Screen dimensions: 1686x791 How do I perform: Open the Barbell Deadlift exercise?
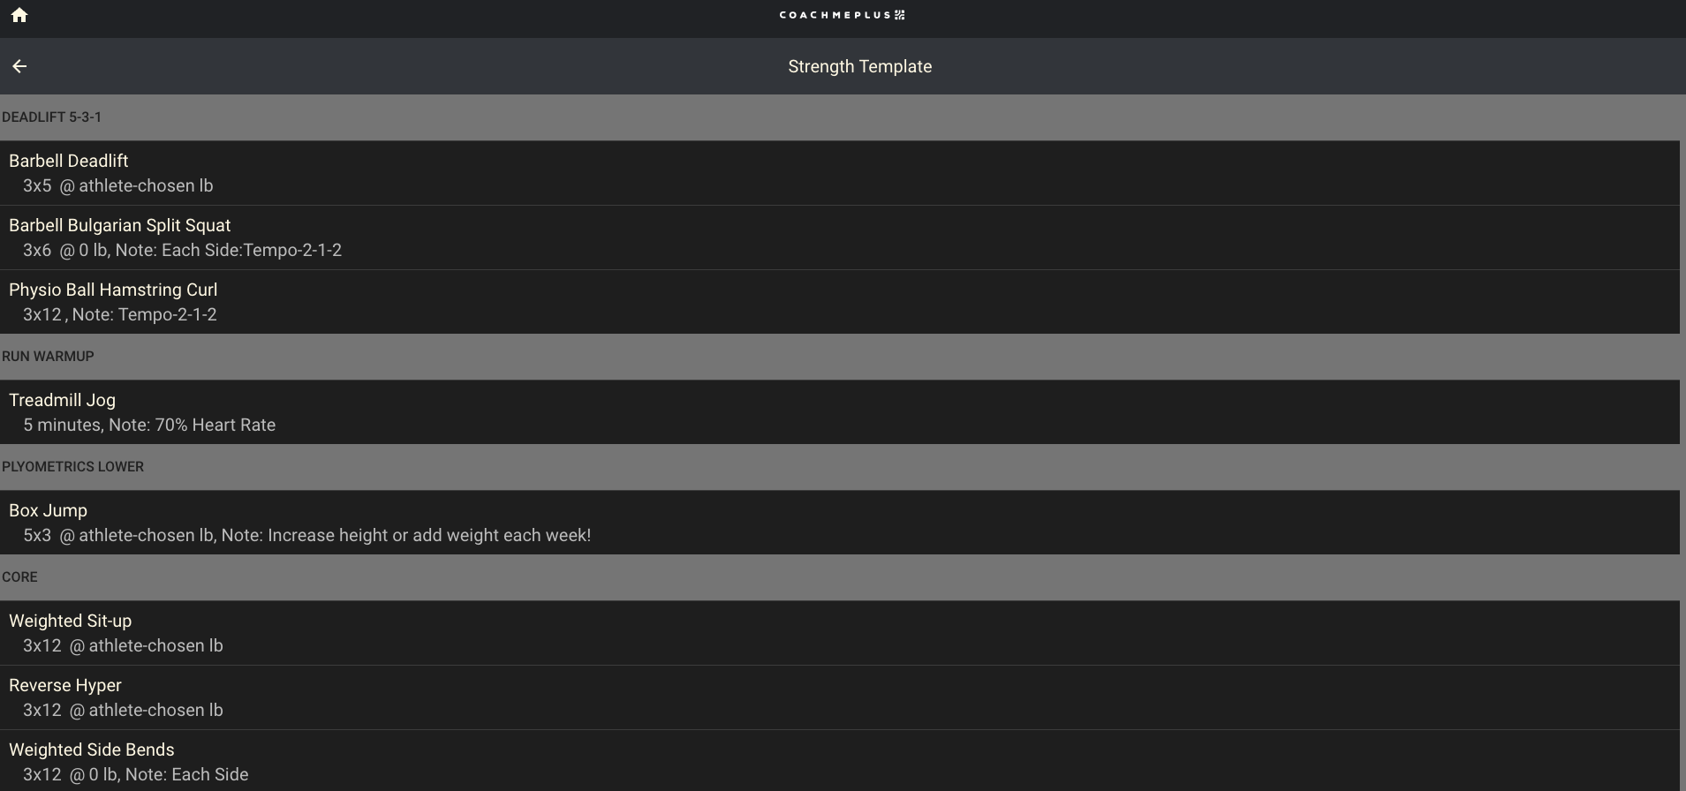click(x=840, y=173)
